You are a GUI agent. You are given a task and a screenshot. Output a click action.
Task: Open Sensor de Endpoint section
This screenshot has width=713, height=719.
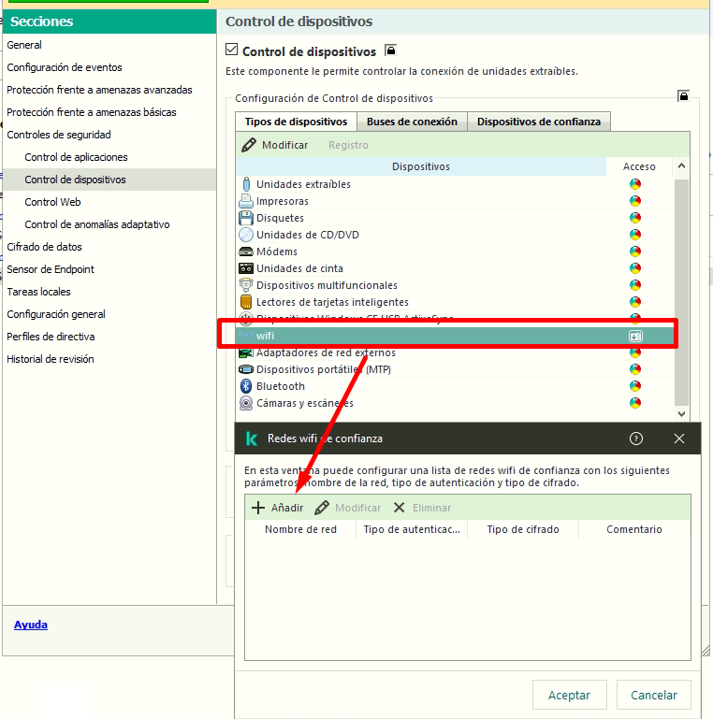coord(51,269)
